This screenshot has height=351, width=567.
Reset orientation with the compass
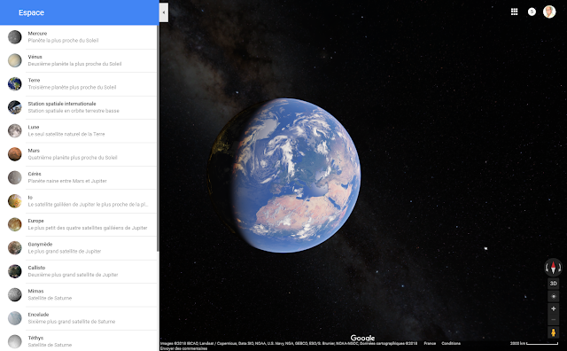click(x=553, y=268)
